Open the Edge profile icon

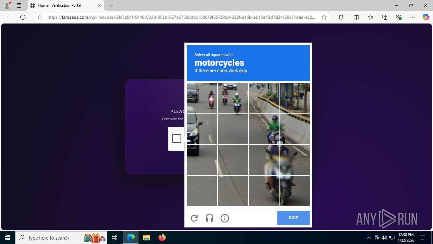point(7,5)
